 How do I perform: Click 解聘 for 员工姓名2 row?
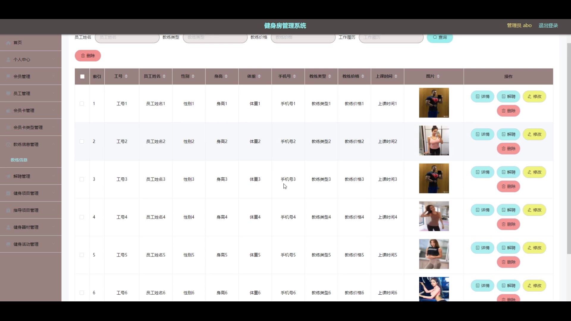(x=509, y=134)
